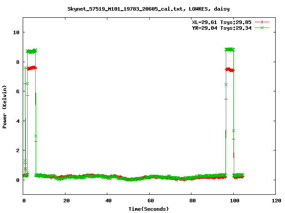Image resolution: width=285 pixels, height=213 pixels.
Task: Select the XL-29.61 Tsys:29.85 legend entry
Action: point(222,22)
